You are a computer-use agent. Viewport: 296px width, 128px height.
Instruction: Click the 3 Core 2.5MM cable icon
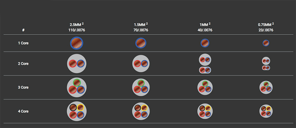[77, 87]
